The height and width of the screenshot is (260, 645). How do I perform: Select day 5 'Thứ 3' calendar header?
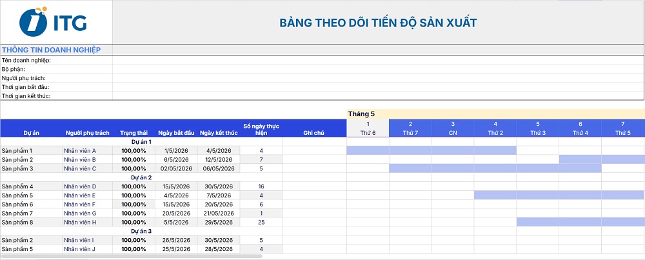(x=538, y=128)
